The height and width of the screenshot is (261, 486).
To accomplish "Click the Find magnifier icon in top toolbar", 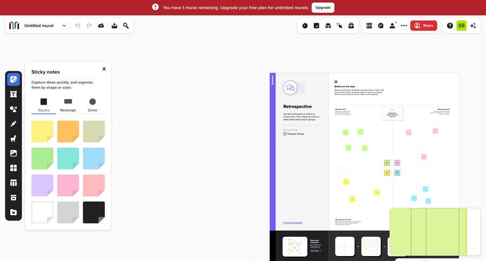I will 126,25.
